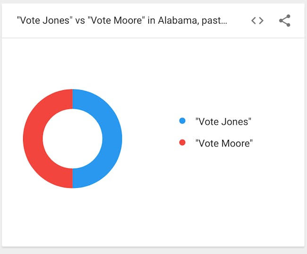Click the bottom seam between red and blue
The image size is (307, 254).
pos(72,178)
